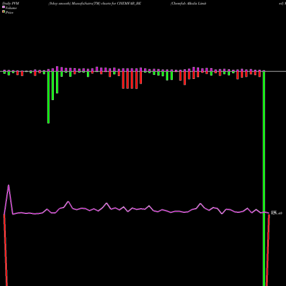Viewport: 286px width, 286px height.
Task: Click the 'charts for CHEMFAB_BE' title text
Action: (121, 3)
